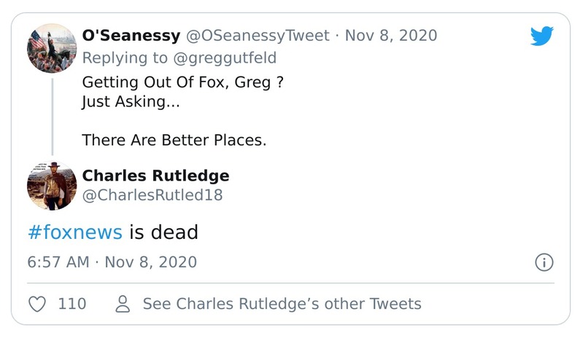Click the person icon beside other Tweets
The height and width of the screenshot is (338, 583).
click(123, 304)
